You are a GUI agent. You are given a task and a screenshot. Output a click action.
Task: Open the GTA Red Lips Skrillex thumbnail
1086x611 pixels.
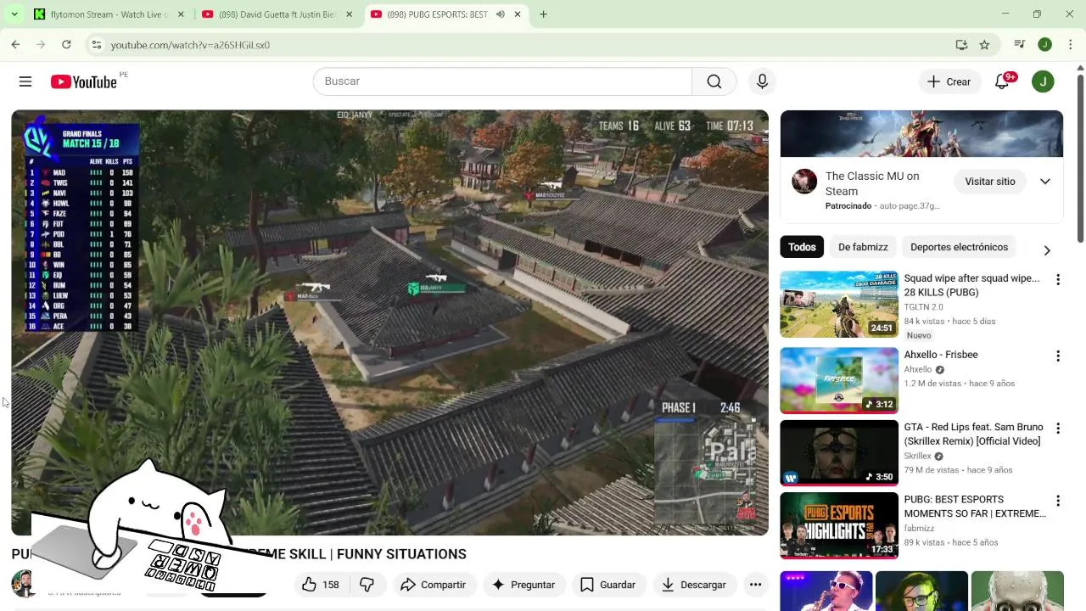click(839, 453)
